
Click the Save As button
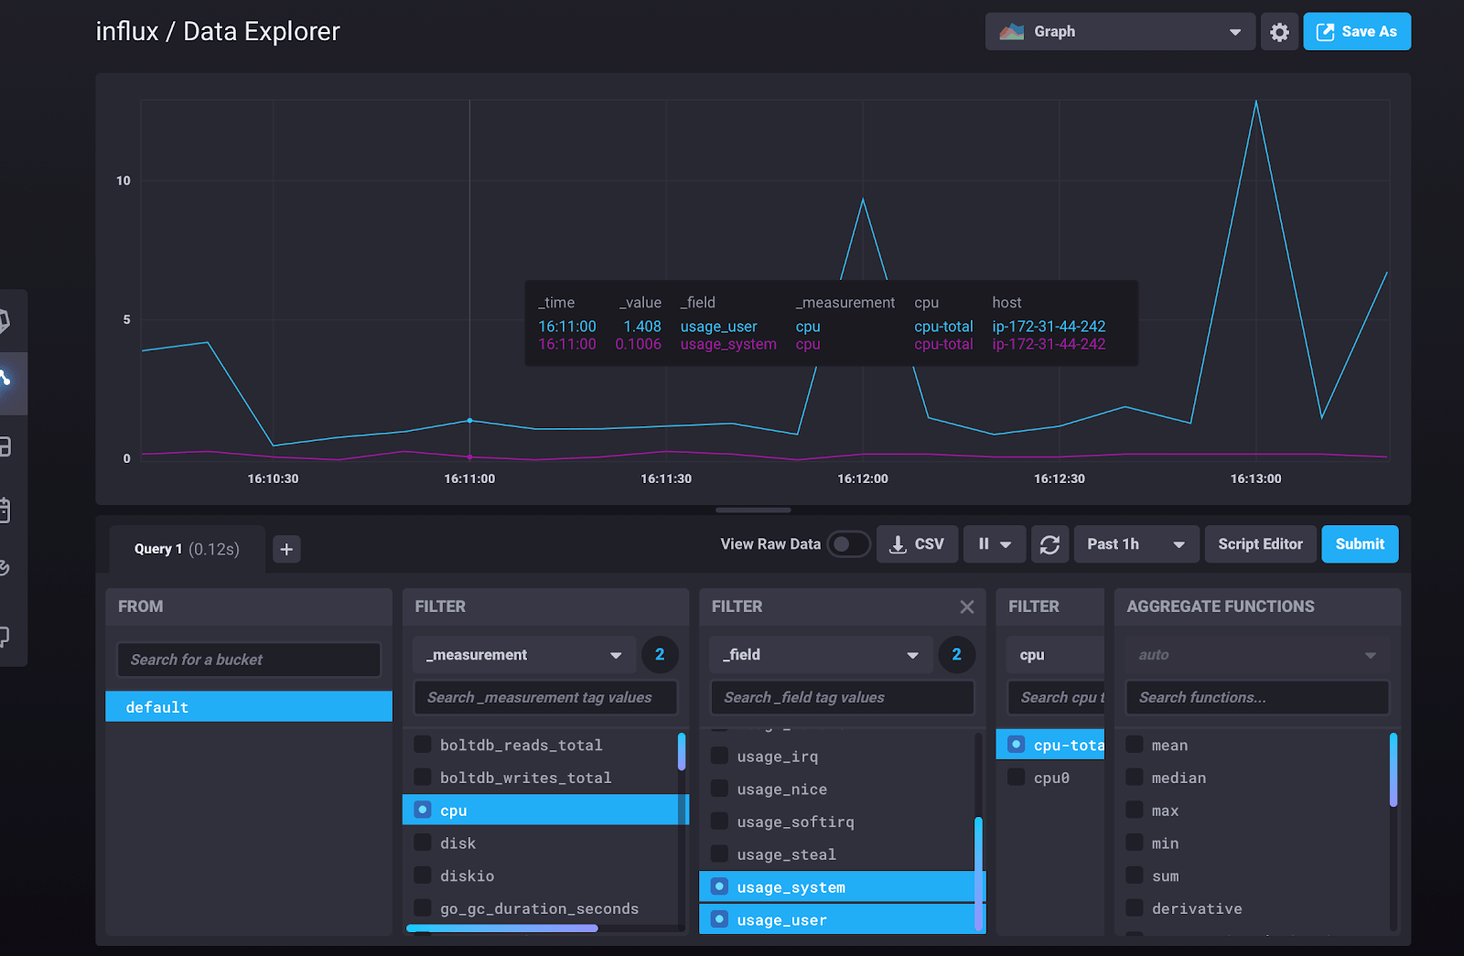coord(1357,31)
